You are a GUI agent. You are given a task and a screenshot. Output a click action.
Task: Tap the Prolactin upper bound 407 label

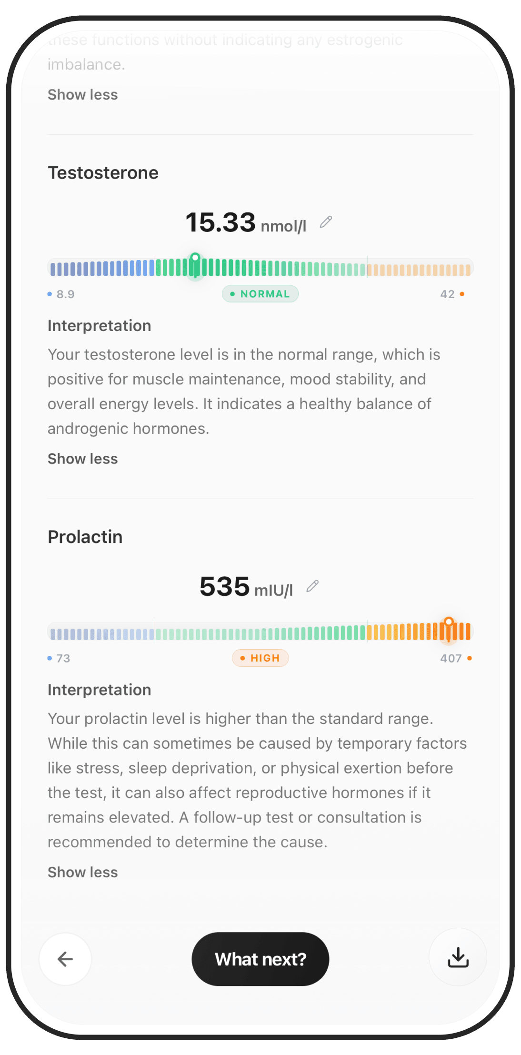point(456,658)
